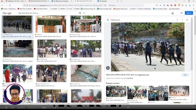Open the large preview image of police running
196x110 pixels.
[x=148, y=47]
